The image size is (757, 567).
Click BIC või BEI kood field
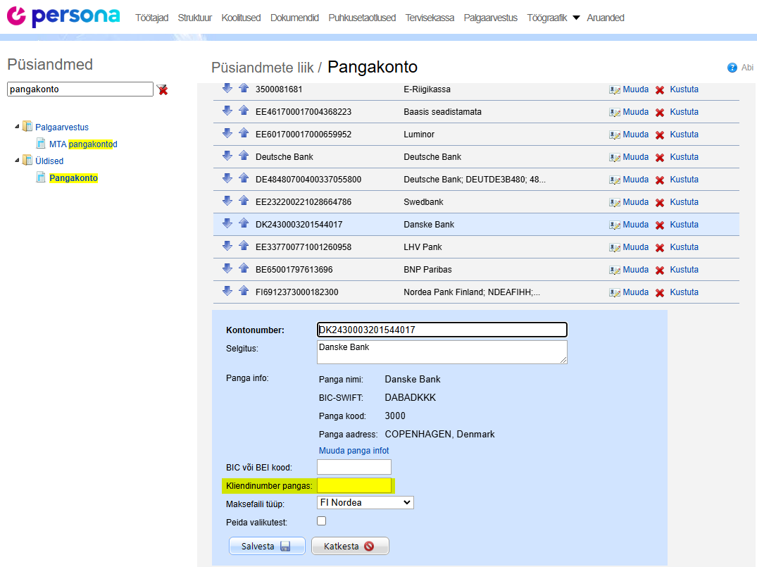click(354, 467)
